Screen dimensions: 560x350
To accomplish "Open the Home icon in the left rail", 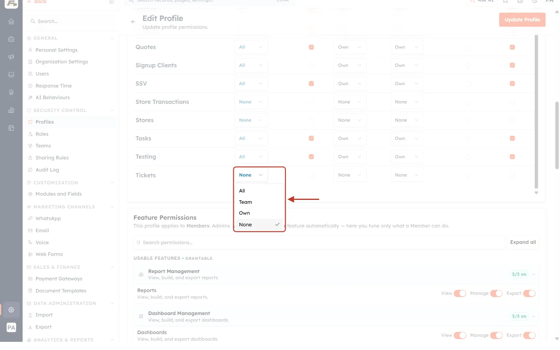I will (x=11, y=21).
